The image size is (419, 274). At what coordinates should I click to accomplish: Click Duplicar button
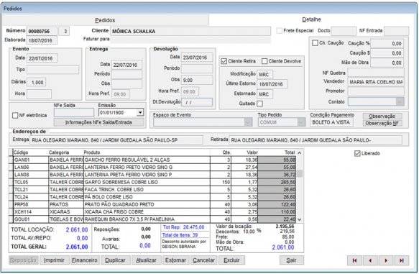coord(115,260)
